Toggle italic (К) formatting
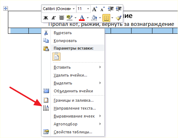 coord(53,18)
